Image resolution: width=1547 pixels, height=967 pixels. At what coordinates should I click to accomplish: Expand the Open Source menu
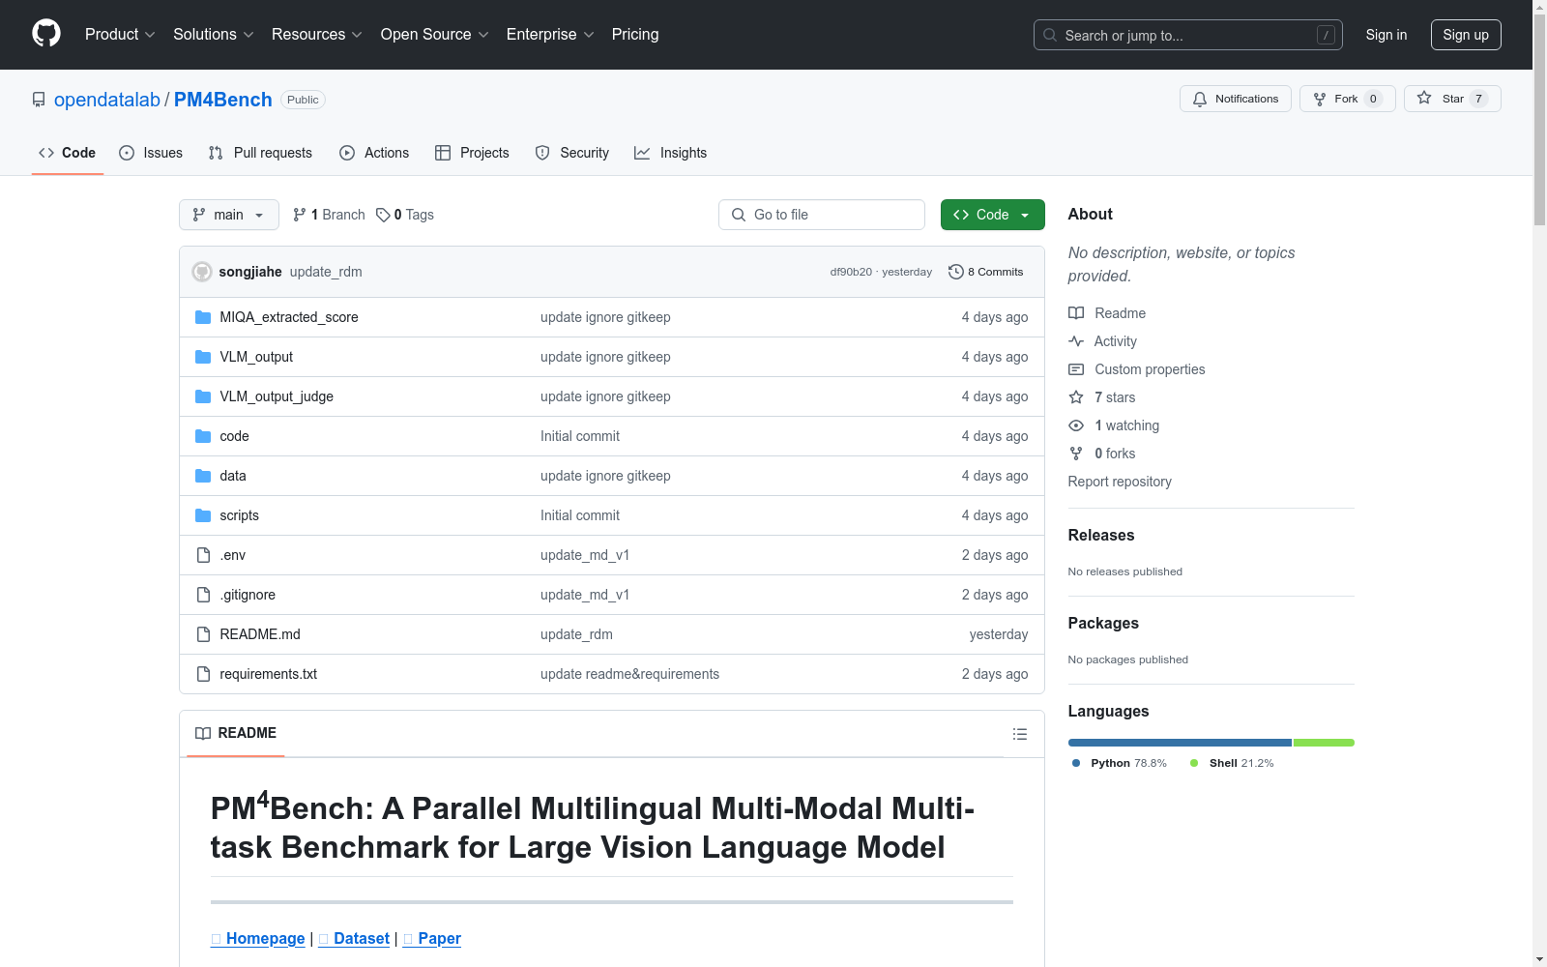tap(434, 34)
